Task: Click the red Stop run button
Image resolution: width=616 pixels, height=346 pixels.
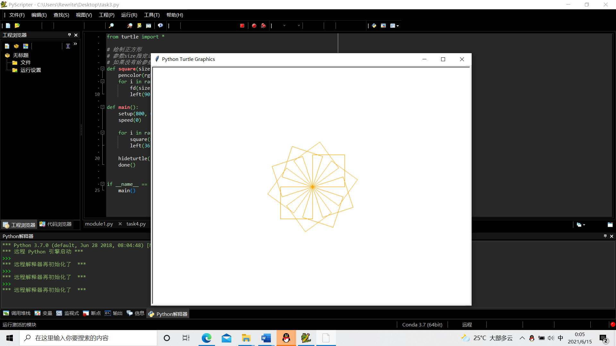Action: click(242, 26)
